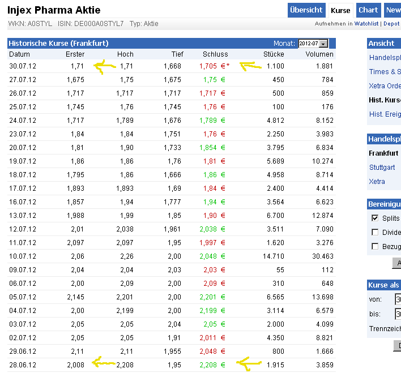Click the Datum column header
The image size is (401, 373).
(x=19, y=54)
